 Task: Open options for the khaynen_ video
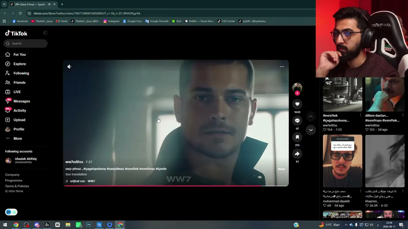click(403, 191)
